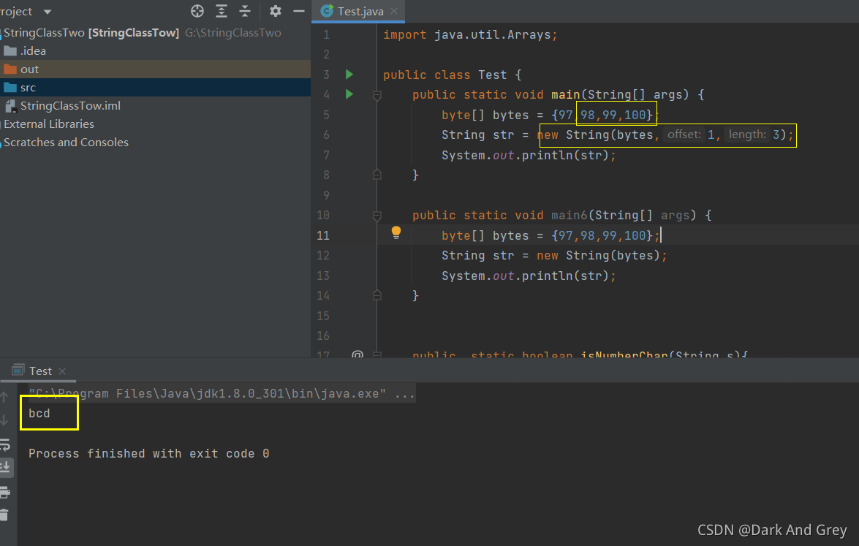This screenshot has width=859, height=546.
Task: Hide the Project panel with minus icon
Action: tap(298, 11)
